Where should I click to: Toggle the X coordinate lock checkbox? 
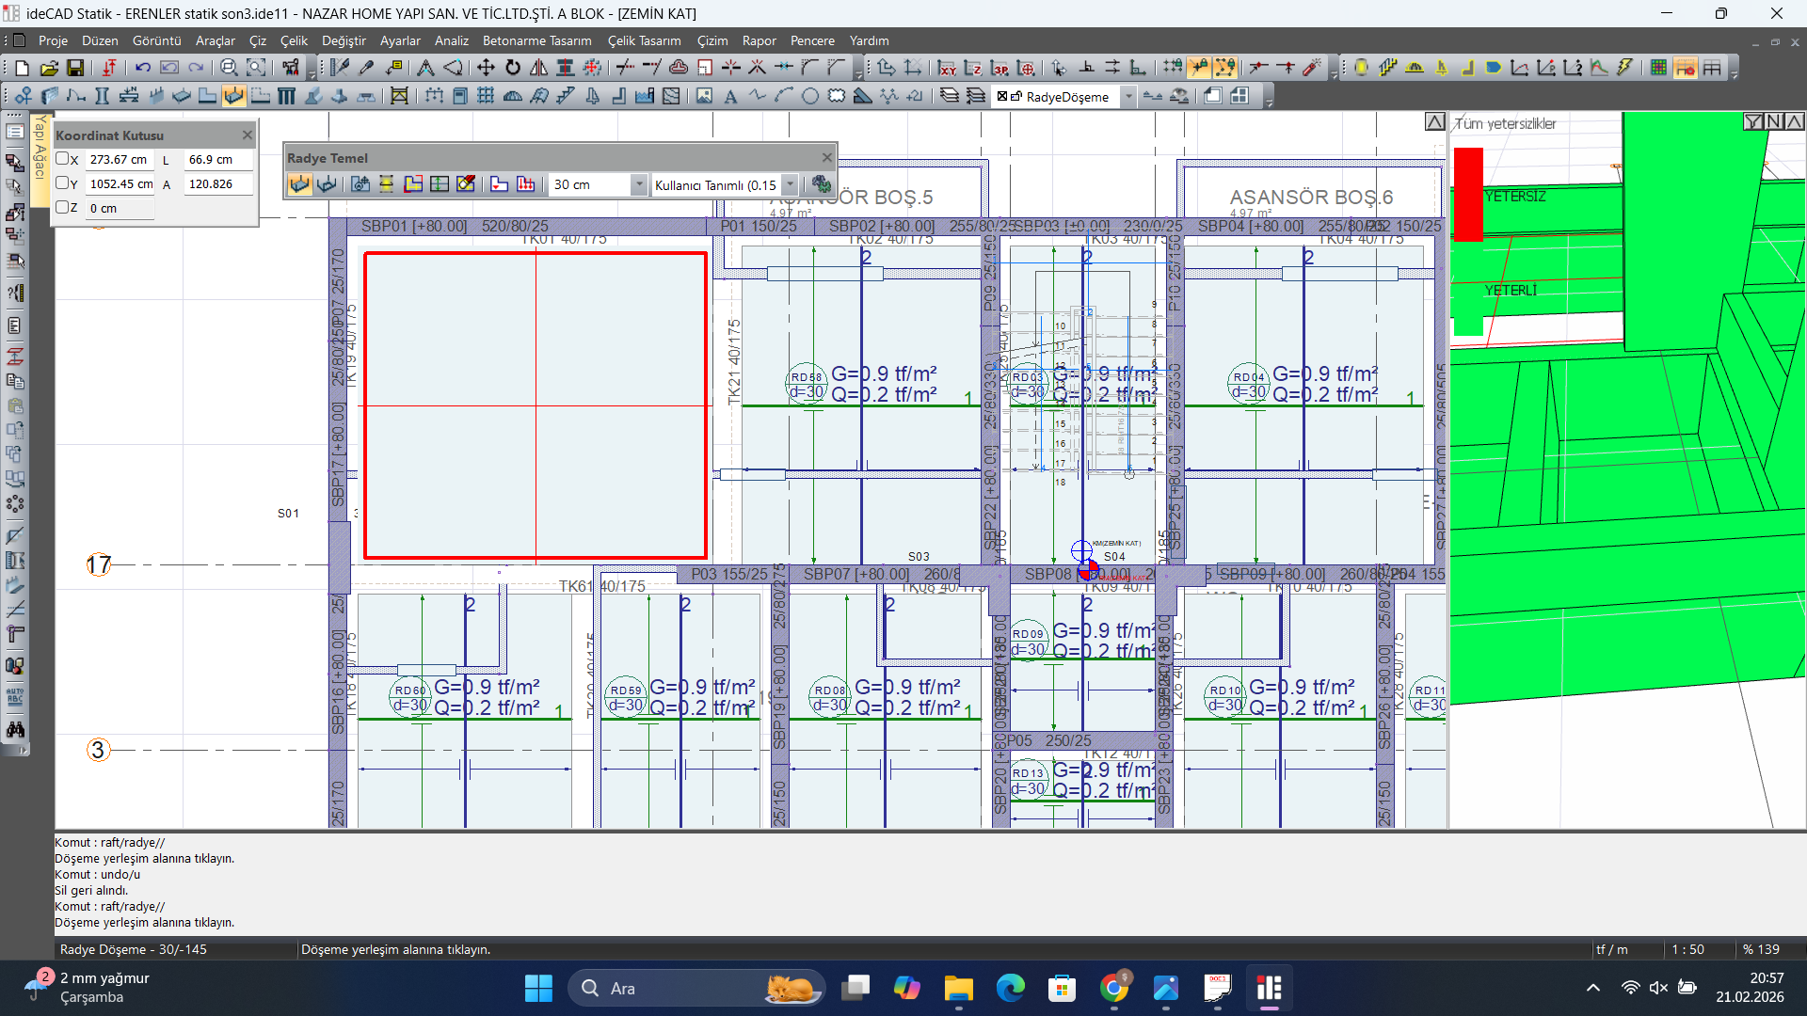click(x=63, y=159)
